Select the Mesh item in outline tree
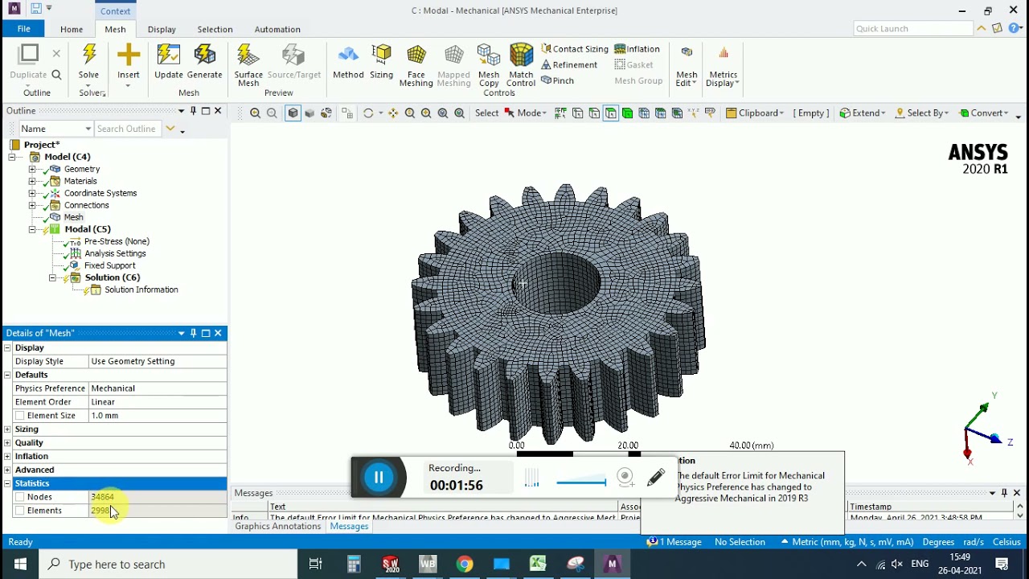1029x579 pixels. click(x=73, y=217)
